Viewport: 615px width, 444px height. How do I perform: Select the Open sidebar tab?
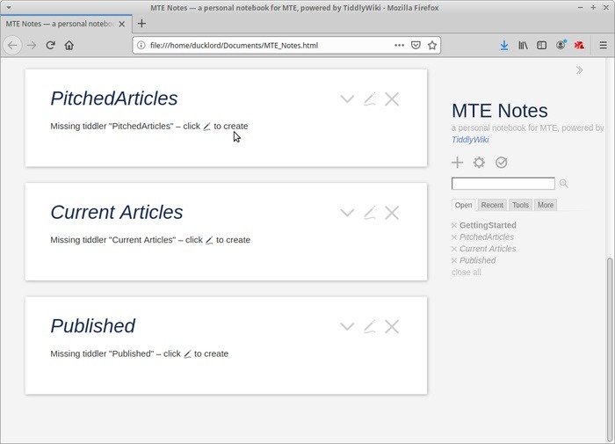point(463,205)
